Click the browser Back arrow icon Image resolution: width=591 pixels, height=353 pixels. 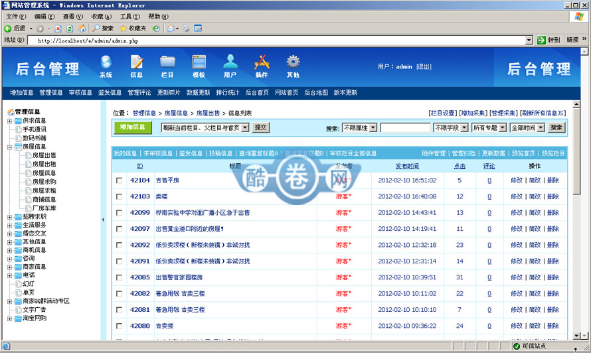(7, 29)
